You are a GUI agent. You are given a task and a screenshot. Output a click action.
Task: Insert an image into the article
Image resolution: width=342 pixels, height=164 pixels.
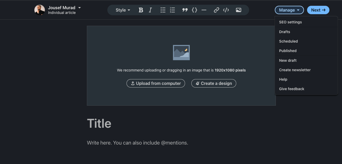click(238, 10)
